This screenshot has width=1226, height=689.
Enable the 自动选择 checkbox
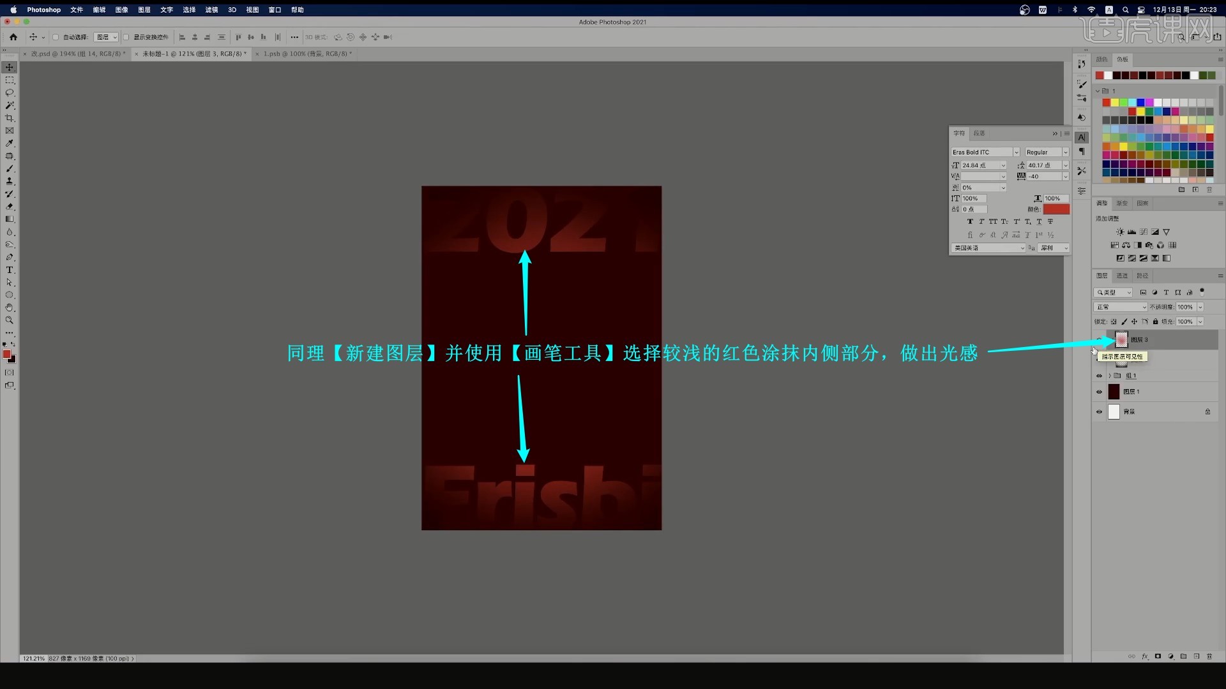point(56,37)
